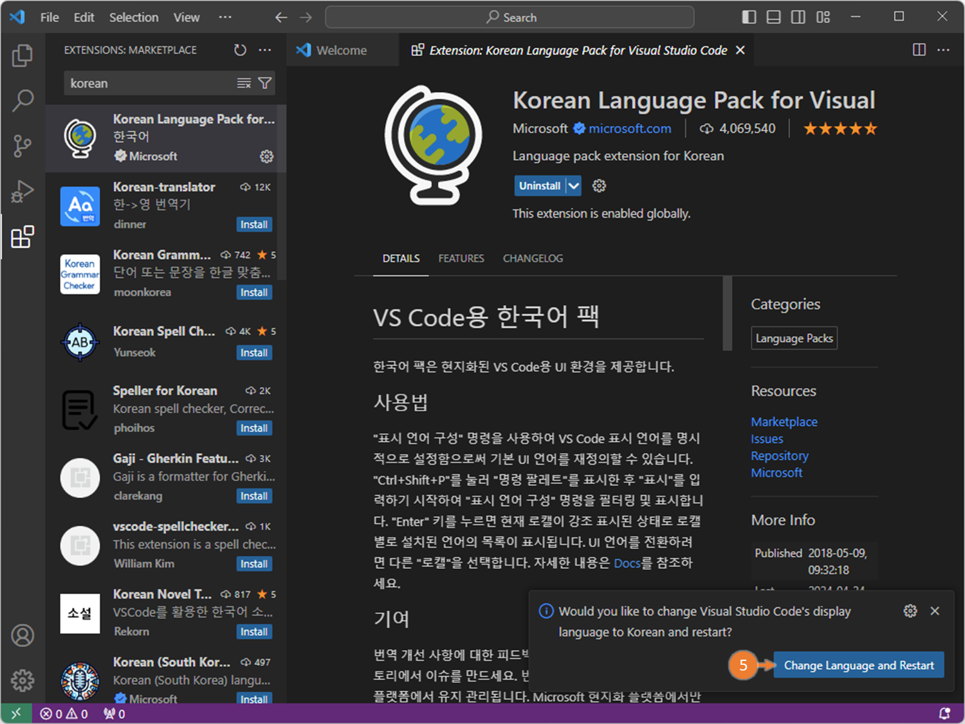Screen dimensions: 965x724
Task: Select the FEATURES tab
Action: point(461,258)
